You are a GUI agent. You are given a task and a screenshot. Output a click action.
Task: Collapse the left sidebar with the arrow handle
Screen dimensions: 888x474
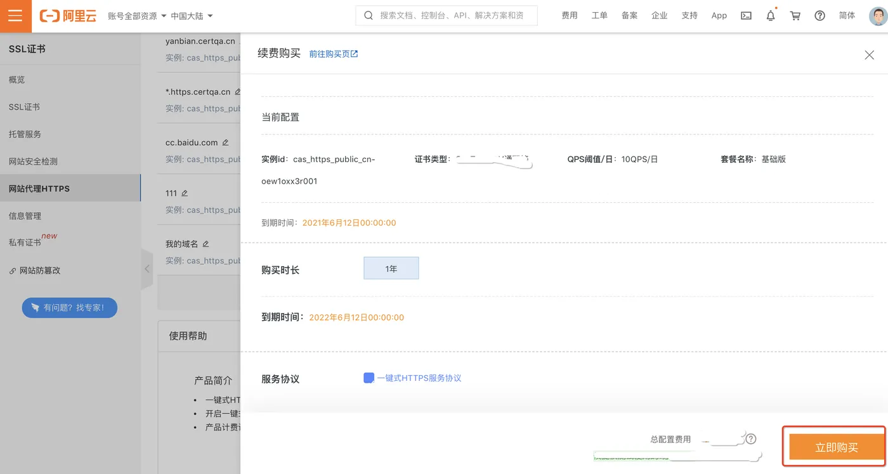tap(147, 269)
